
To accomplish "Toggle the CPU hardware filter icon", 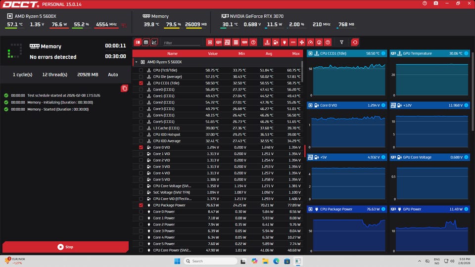I will [210, 43].
